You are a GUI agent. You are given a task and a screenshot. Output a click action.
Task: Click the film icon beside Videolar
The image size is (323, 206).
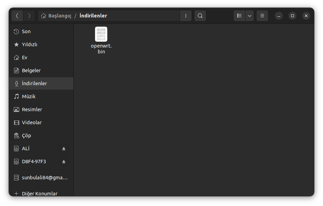pyautogui.click(x=16, y=123)
